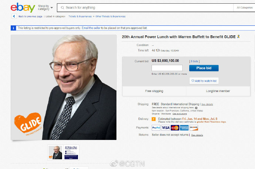This screenshot has width=255, height=169.
Task: Open the Shop by category dropdown
Action: point(45,7)
